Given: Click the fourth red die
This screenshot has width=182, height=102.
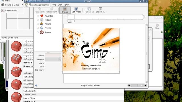Looking at the screenshot, I should click(16, 84).
